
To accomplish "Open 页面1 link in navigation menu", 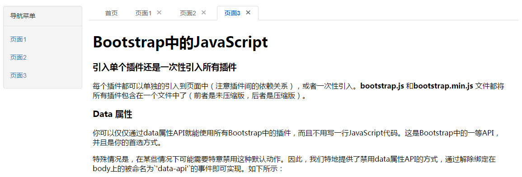I will pos(19,40).
